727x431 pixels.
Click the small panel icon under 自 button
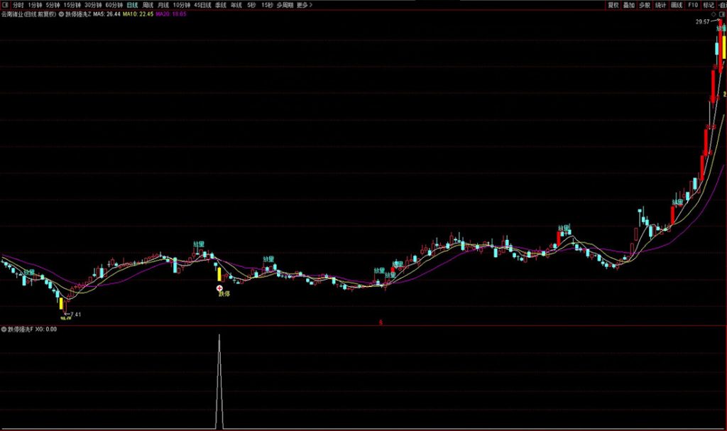pyautogui.click(x=721, y=13)
